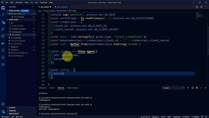The height and width of the screenshot is (118, 209).
Task: Open Source Control view in activity bar
Action: (3, 22)
